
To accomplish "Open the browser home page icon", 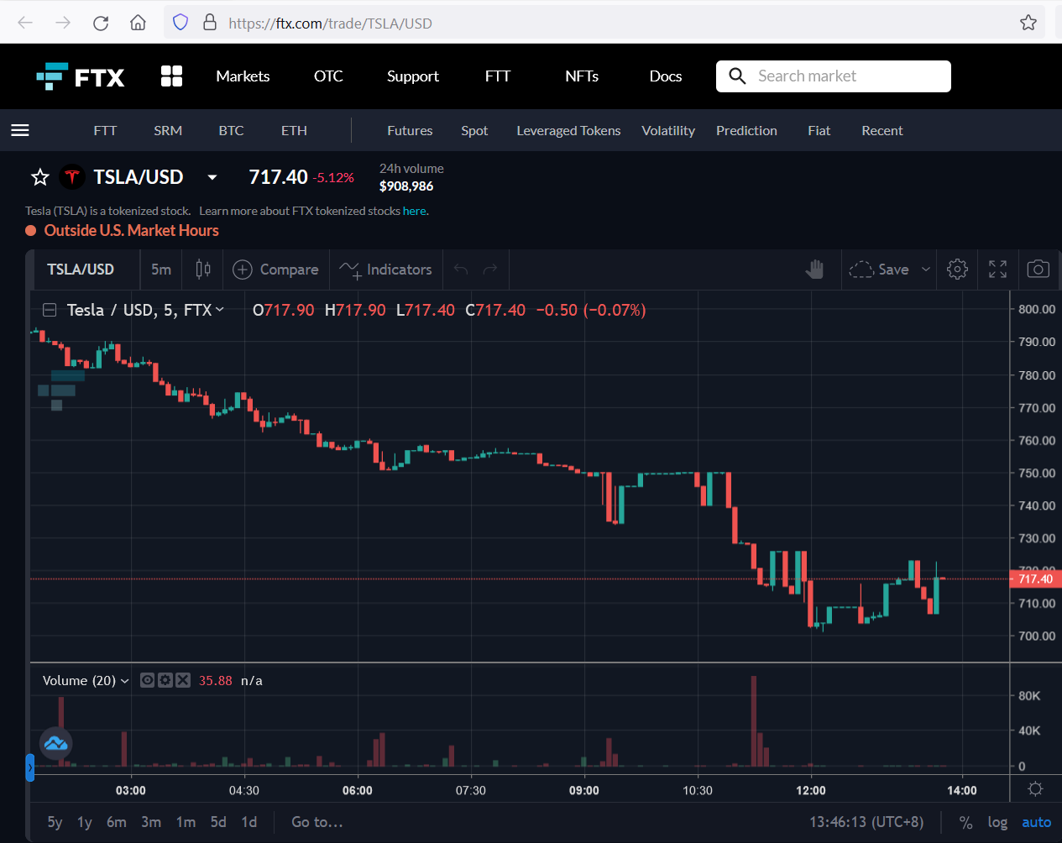I will click(138, 23).
